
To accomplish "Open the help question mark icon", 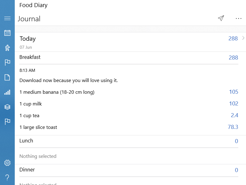I will [x=7, y=177].
